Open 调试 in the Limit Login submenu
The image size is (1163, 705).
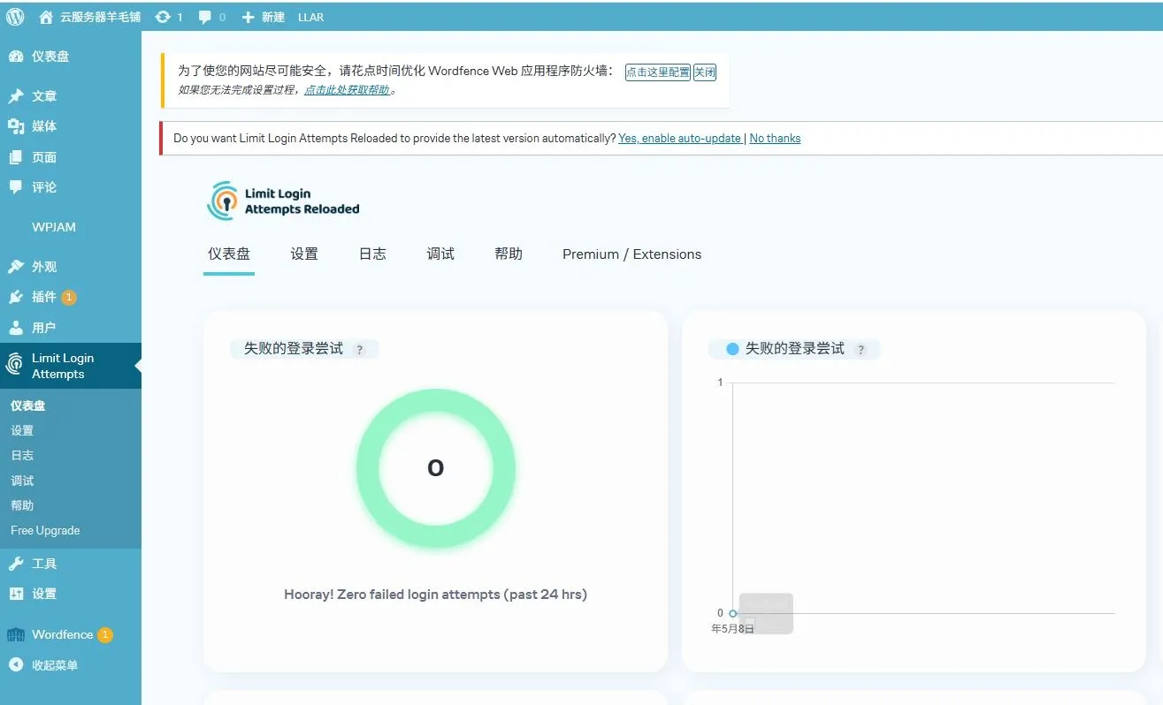tap(22, 481)
